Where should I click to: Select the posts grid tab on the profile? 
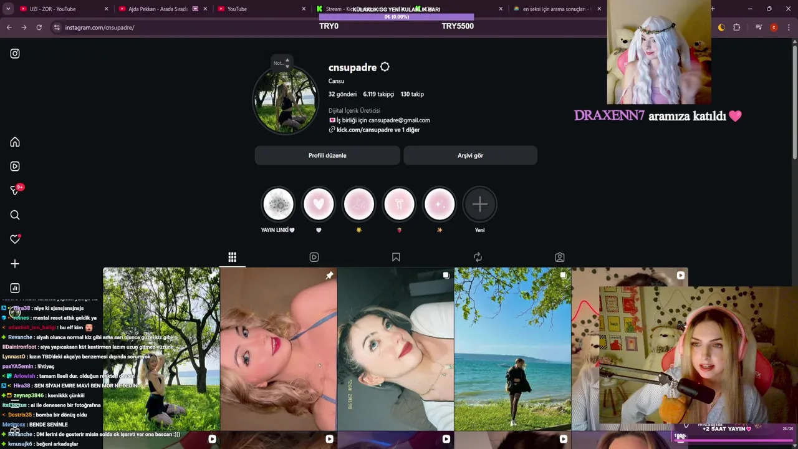point(232,257)
